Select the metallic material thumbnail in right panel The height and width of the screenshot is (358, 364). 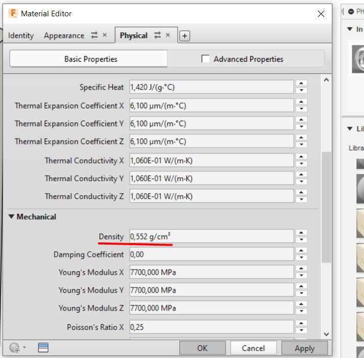[358, 59]
